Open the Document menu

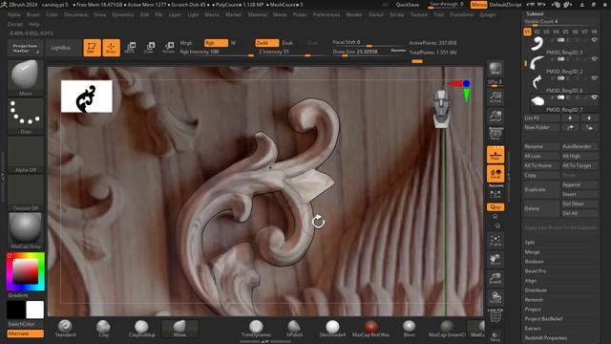(76, 14)
